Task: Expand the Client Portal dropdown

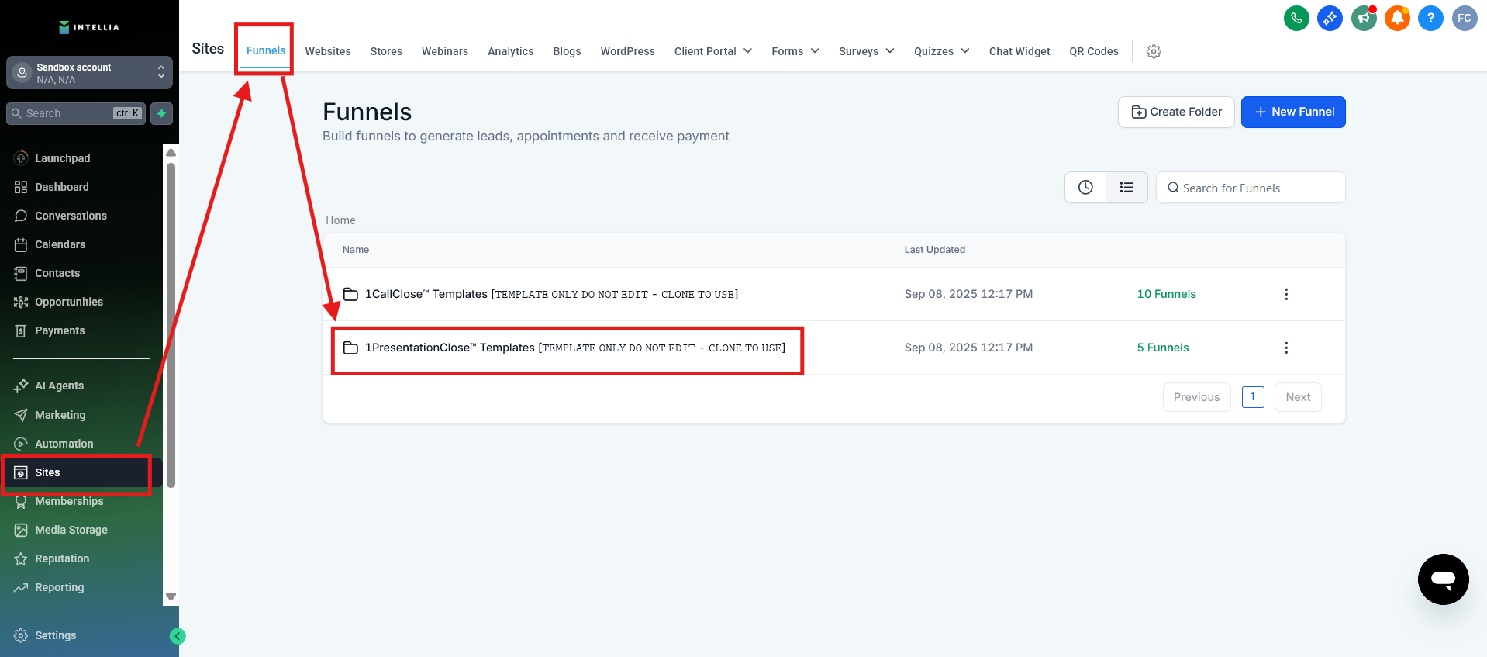Action: click(x=712, y=51)
